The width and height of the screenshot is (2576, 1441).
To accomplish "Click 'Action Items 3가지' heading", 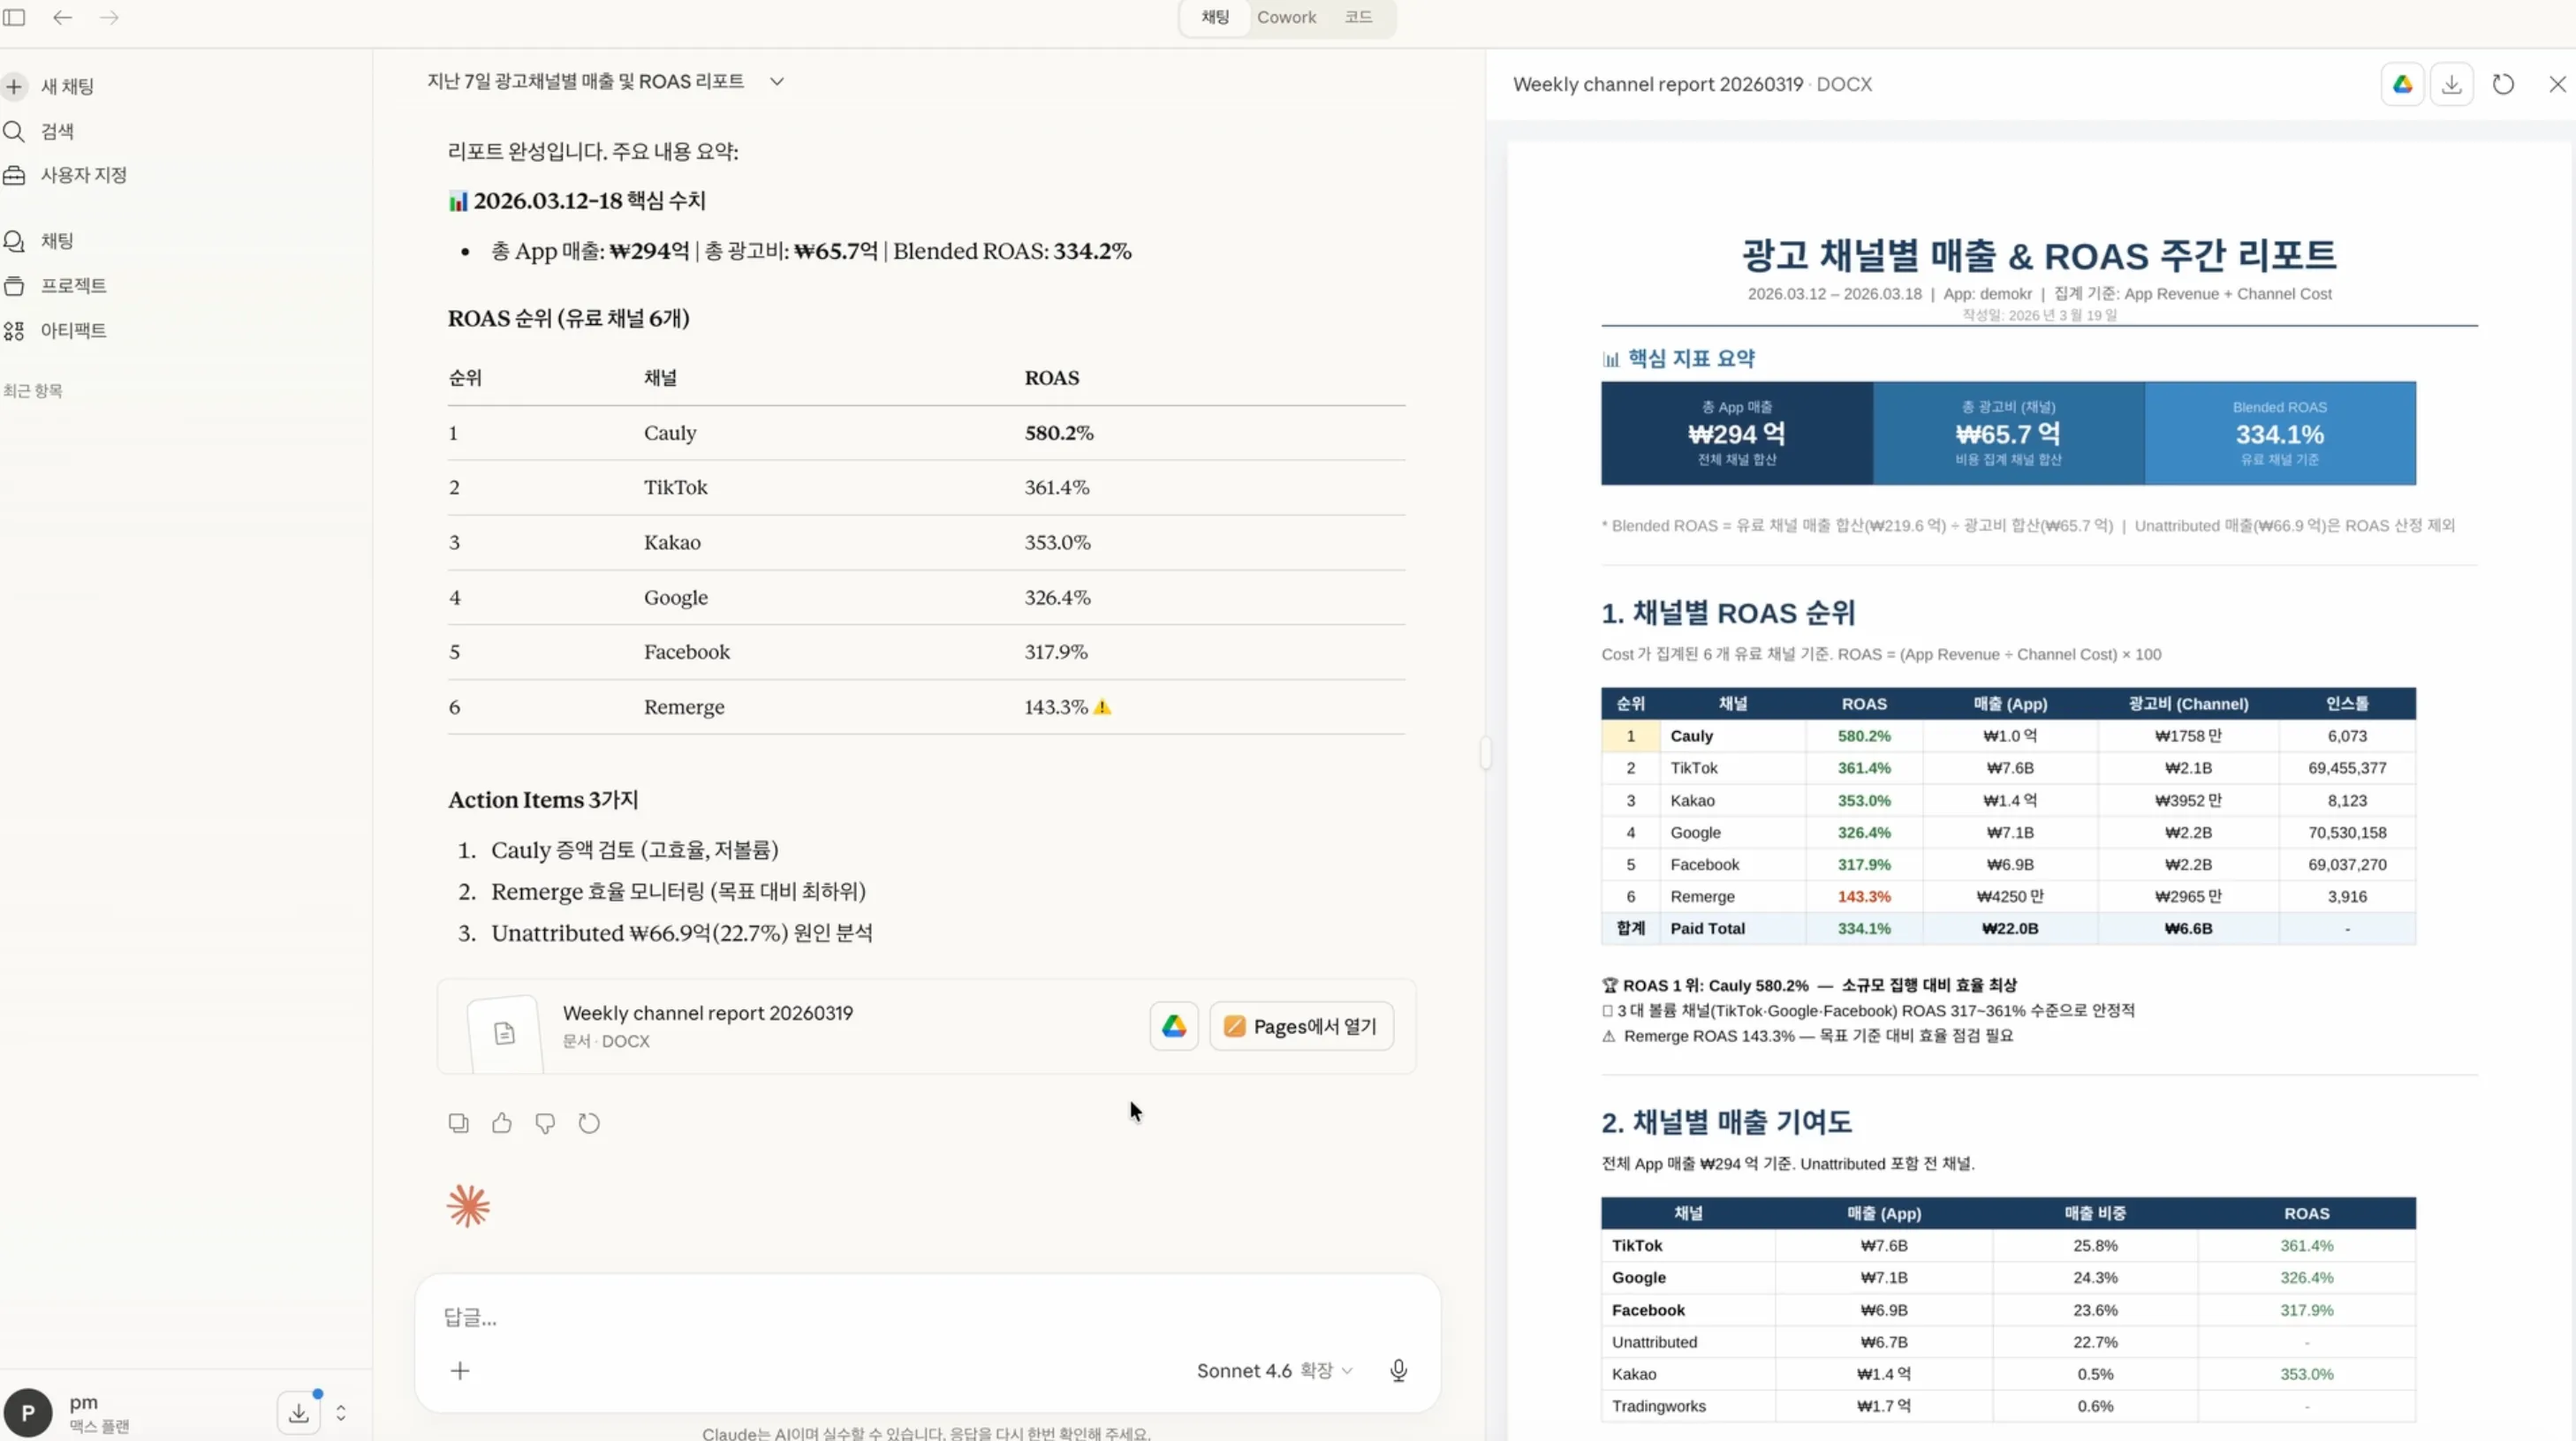I will 543,801.
